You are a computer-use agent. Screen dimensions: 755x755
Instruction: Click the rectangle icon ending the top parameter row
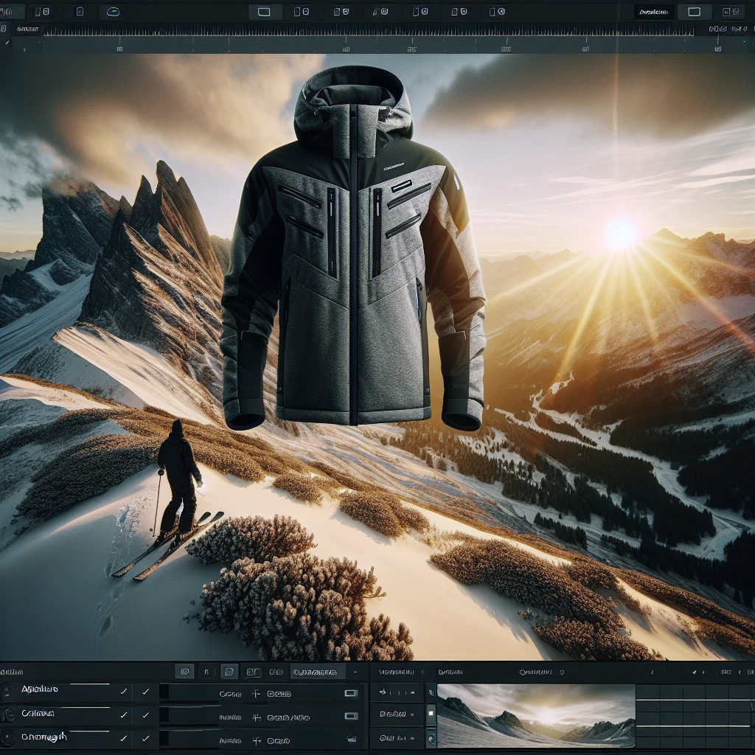[x=351, y=693]
